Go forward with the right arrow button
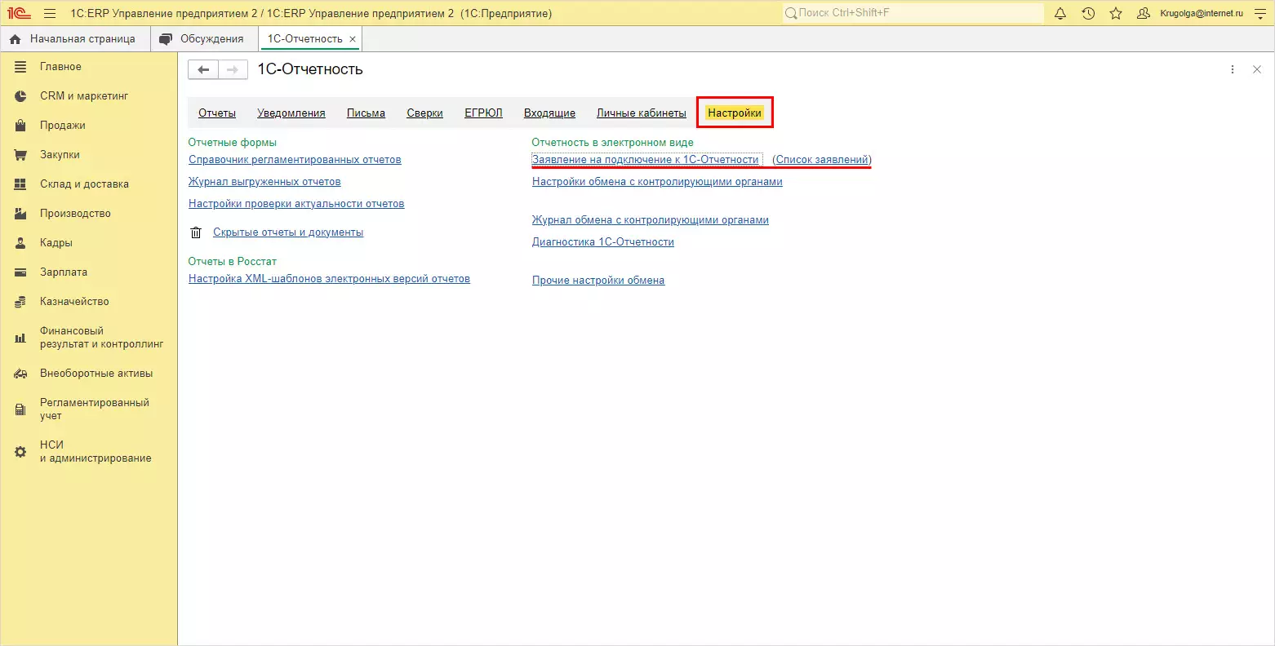This screenshot has width=1275, height=646. [233, 70]
